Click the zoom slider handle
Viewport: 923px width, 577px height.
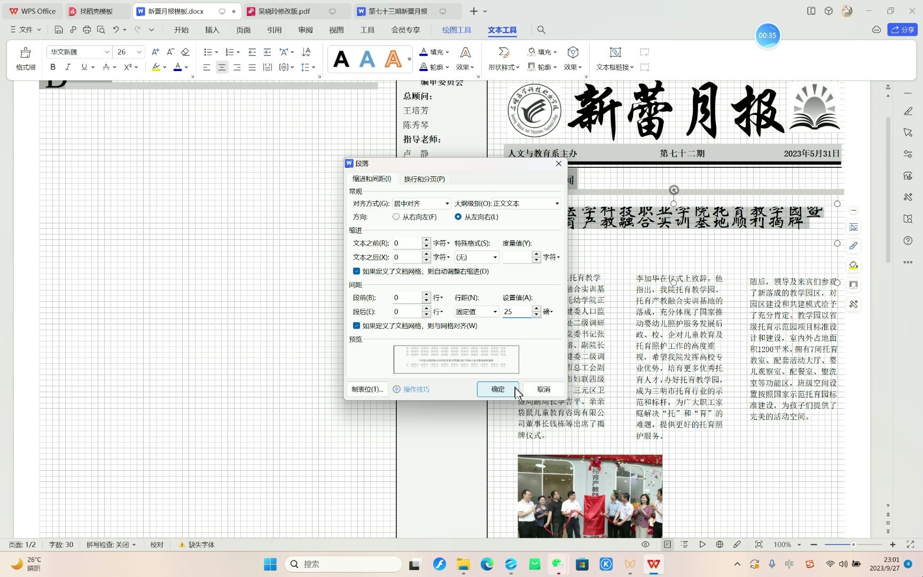pyautogui.click(x=853, y=544)
